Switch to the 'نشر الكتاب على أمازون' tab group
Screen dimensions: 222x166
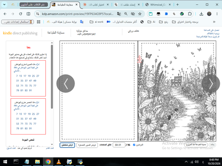[34, 4]
